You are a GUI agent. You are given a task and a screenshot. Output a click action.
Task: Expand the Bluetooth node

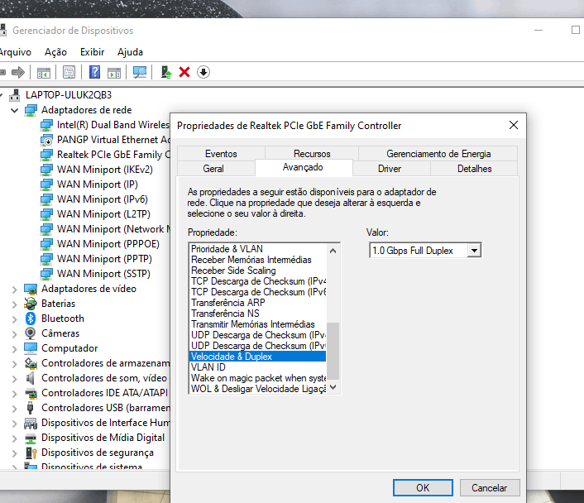15,319
